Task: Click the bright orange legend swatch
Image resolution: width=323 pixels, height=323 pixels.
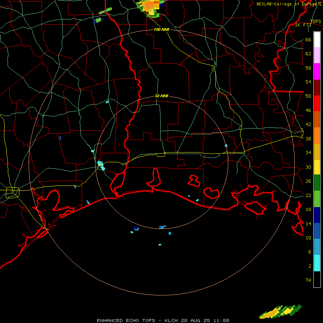Action: pos(317,136)
